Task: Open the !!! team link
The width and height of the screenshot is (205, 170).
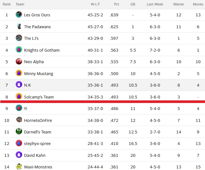Action: click(26, 109)
